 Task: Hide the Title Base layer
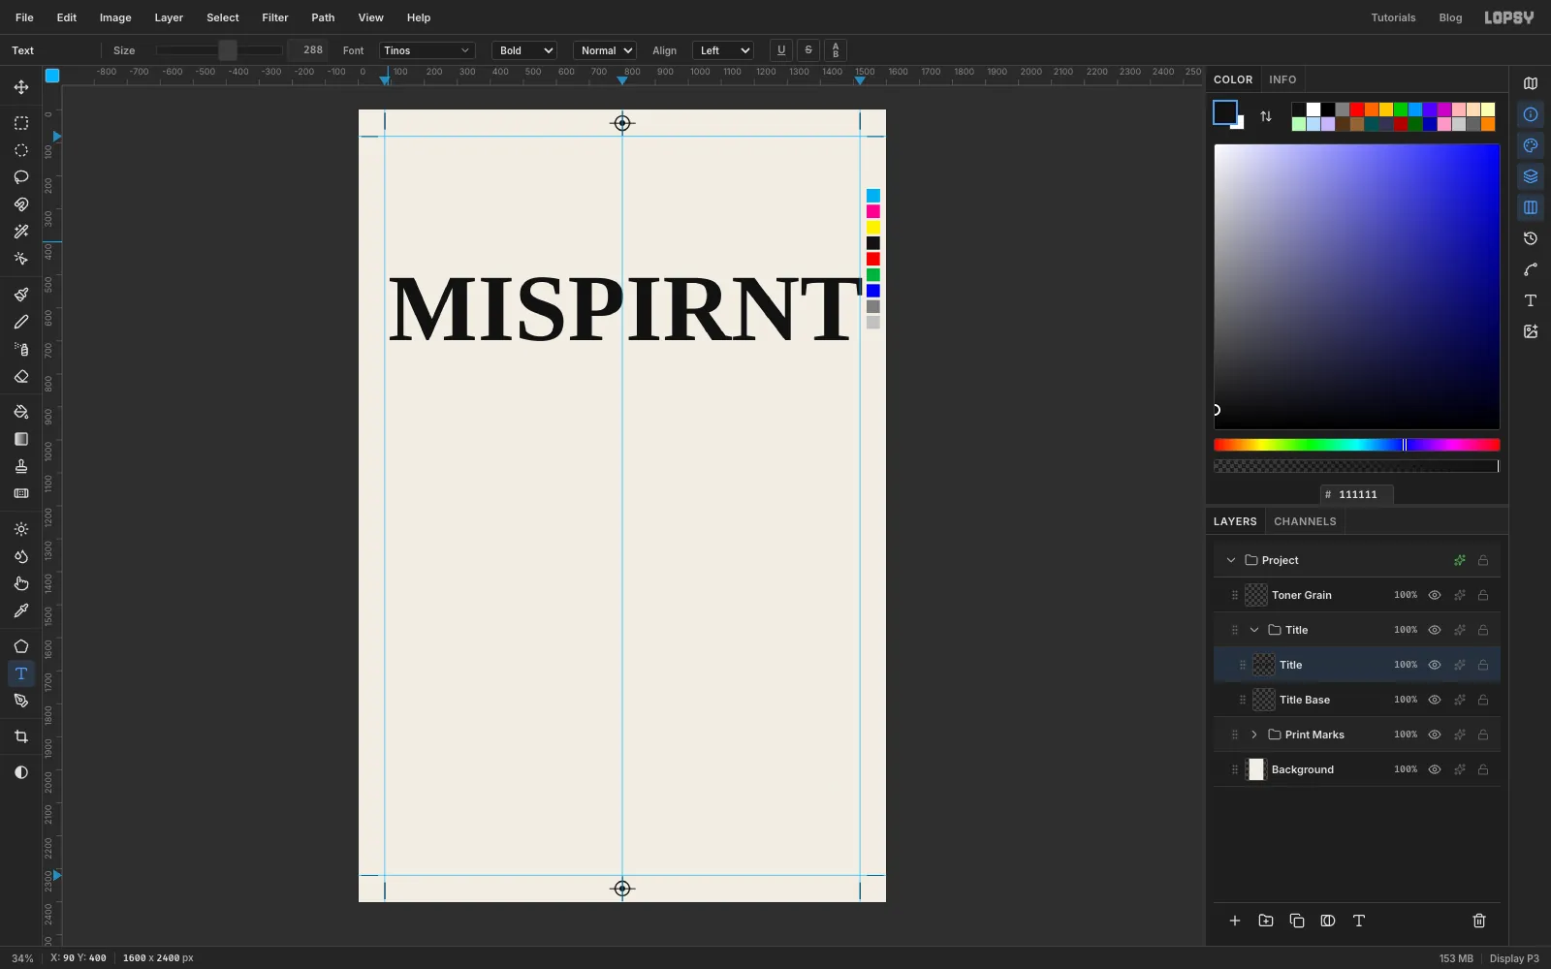[x=1435, y=700]
